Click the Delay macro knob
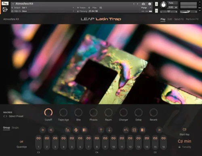 [139, 112]
